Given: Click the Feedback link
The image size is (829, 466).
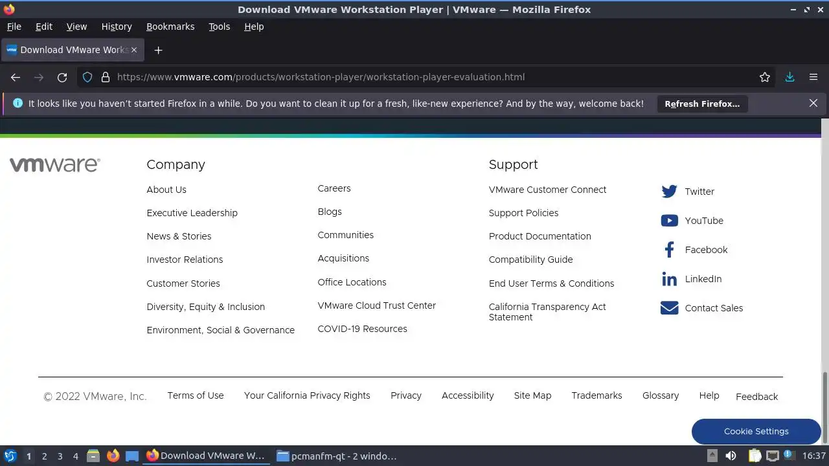Looking at the screenshot, I should 756,397.
